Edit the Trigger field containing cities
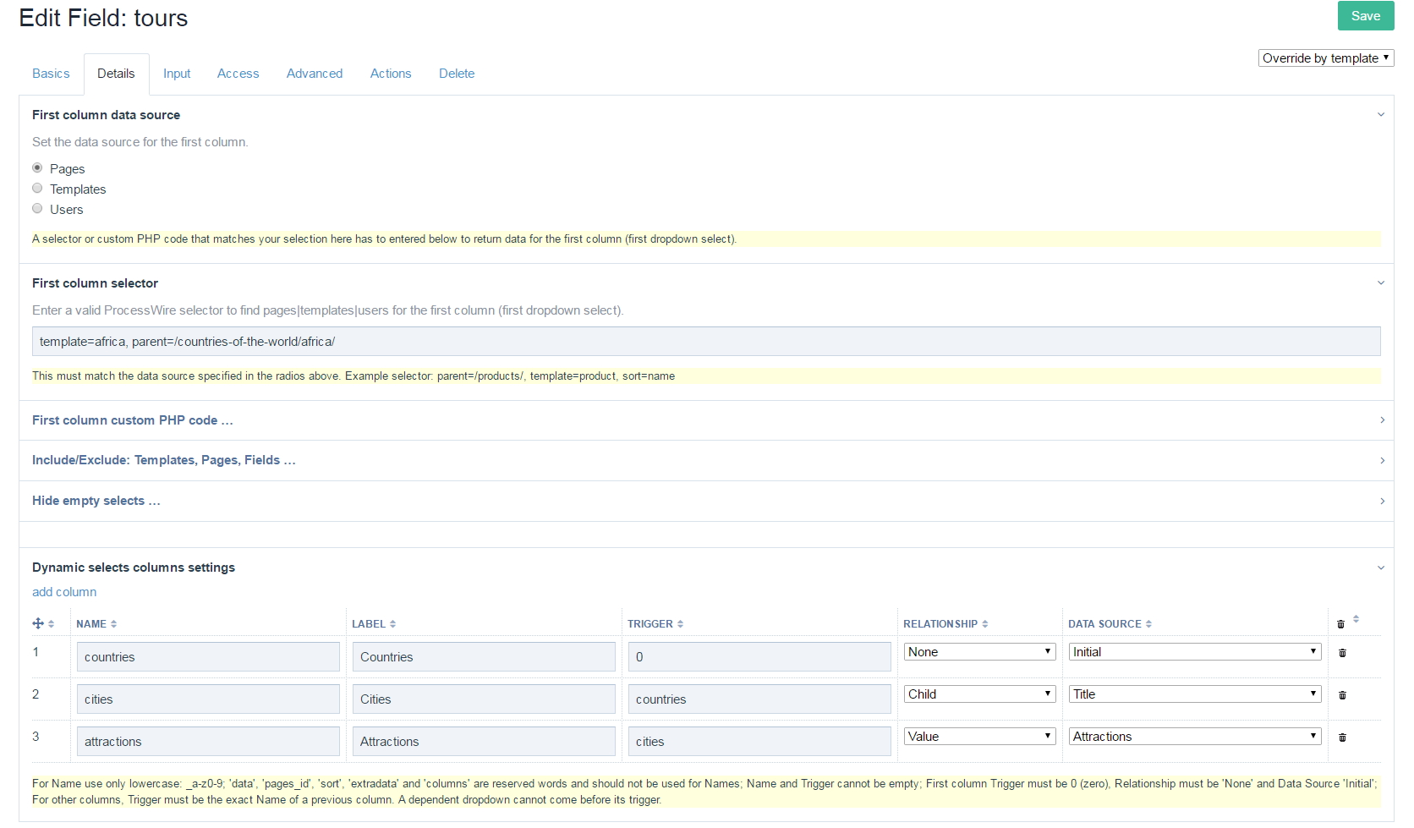 tap(759, 742)
